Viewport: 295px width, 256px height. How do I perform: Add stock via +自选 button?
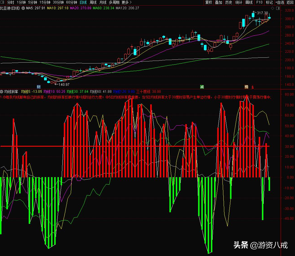point(280,2)
